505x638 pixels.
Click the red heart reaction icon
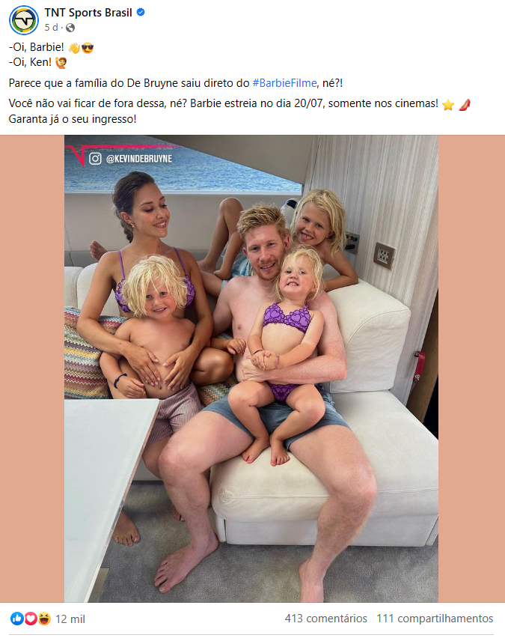pyautogui.click(x=31, y=619)
